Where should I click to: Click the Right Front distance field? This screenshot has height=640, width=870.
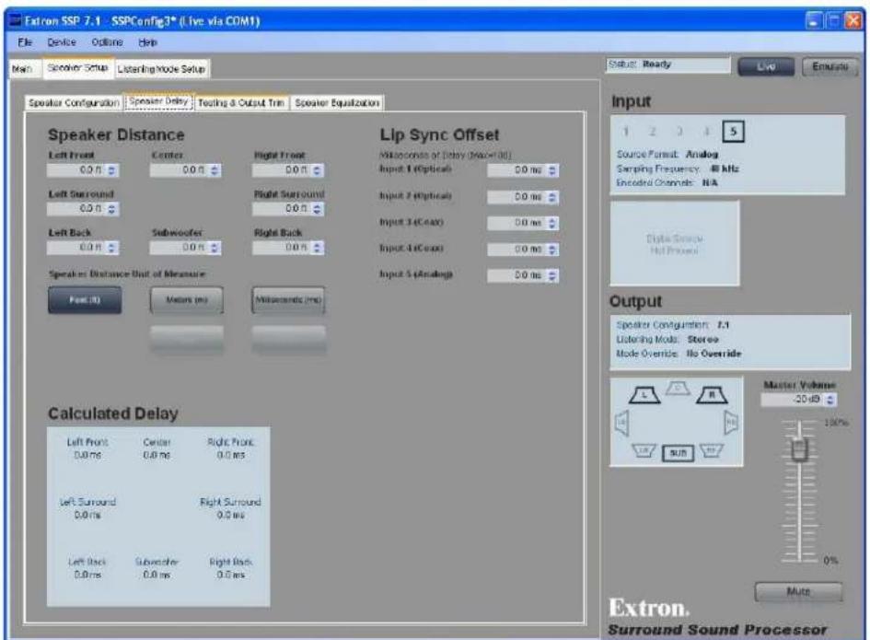coord(288,170)
